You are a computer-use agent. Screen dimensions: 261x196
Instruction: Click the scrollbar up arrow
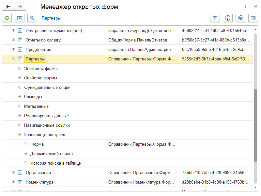[x=255, y=29]
